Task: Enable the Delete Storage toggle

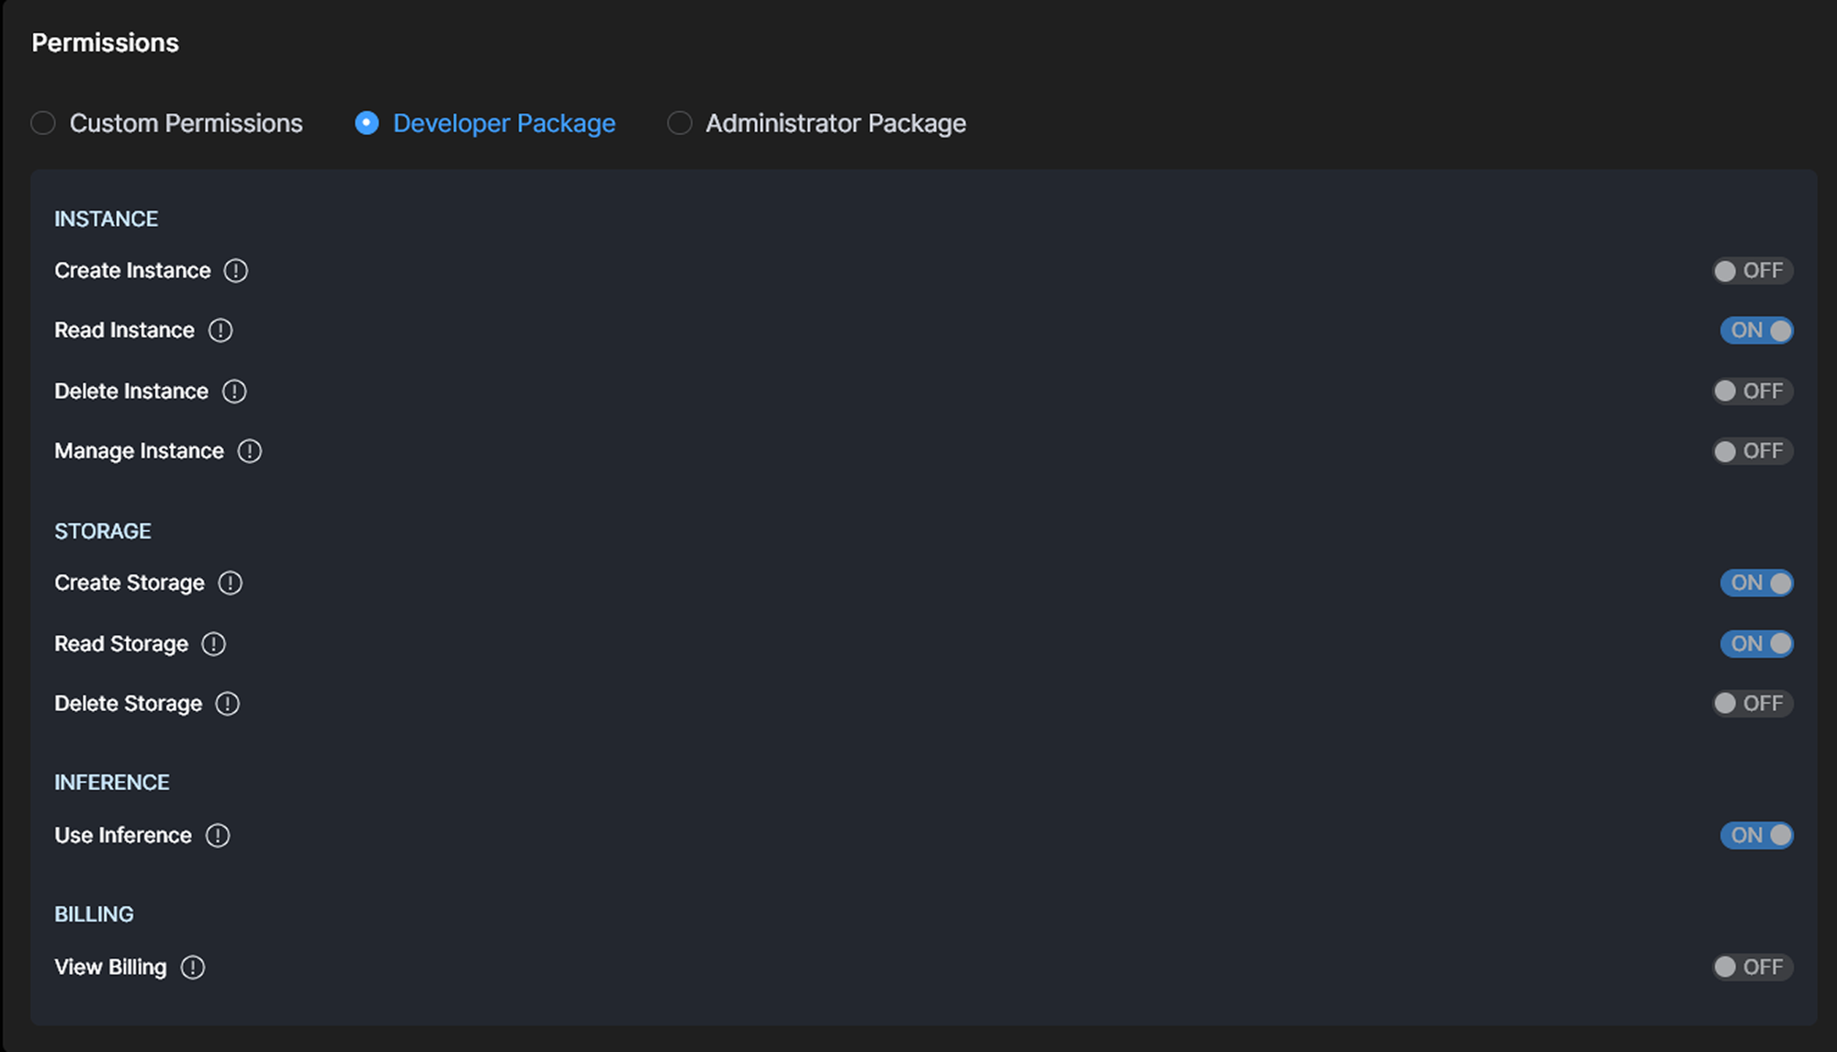Action: [1752, 704]
